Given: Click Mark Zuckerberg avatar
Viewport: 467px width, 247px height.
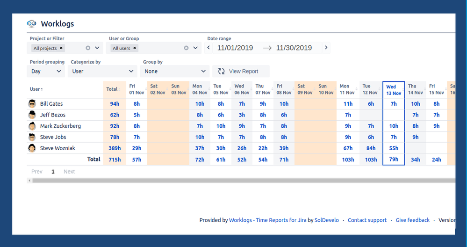Looking at the screenshot, I should click(x=32, y=126).
